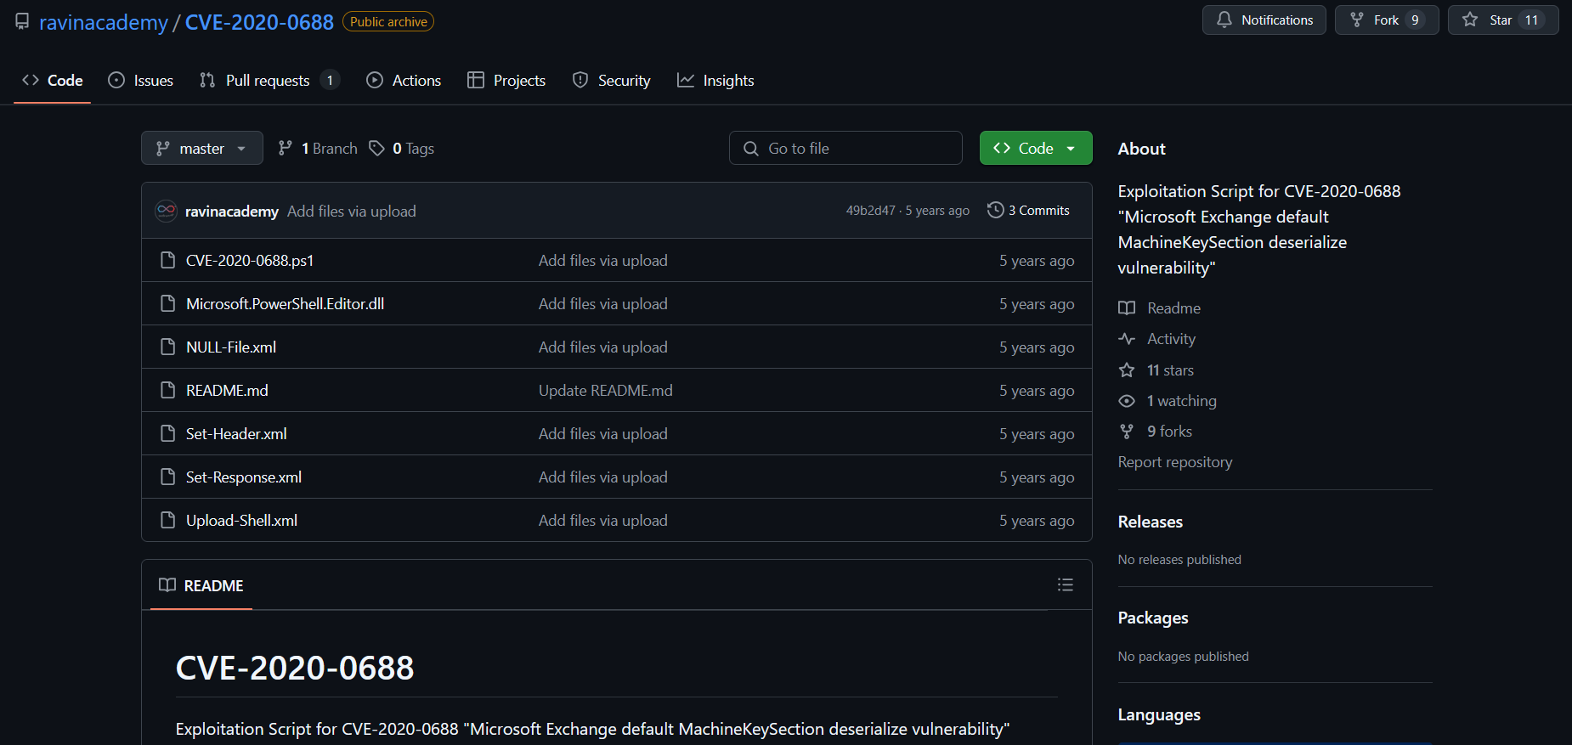Screen dimensions: 1572x745
Task: Click the file icon for CVE-2020-0688.ps1
Action: pos(168,260)
